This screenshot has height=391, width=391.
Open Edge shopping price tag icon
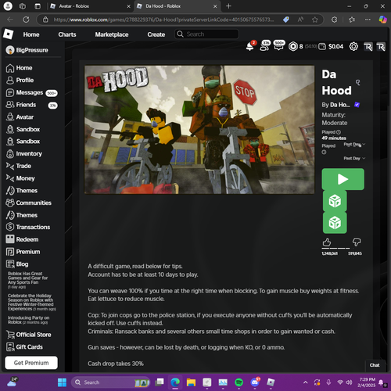click(286, 20)
